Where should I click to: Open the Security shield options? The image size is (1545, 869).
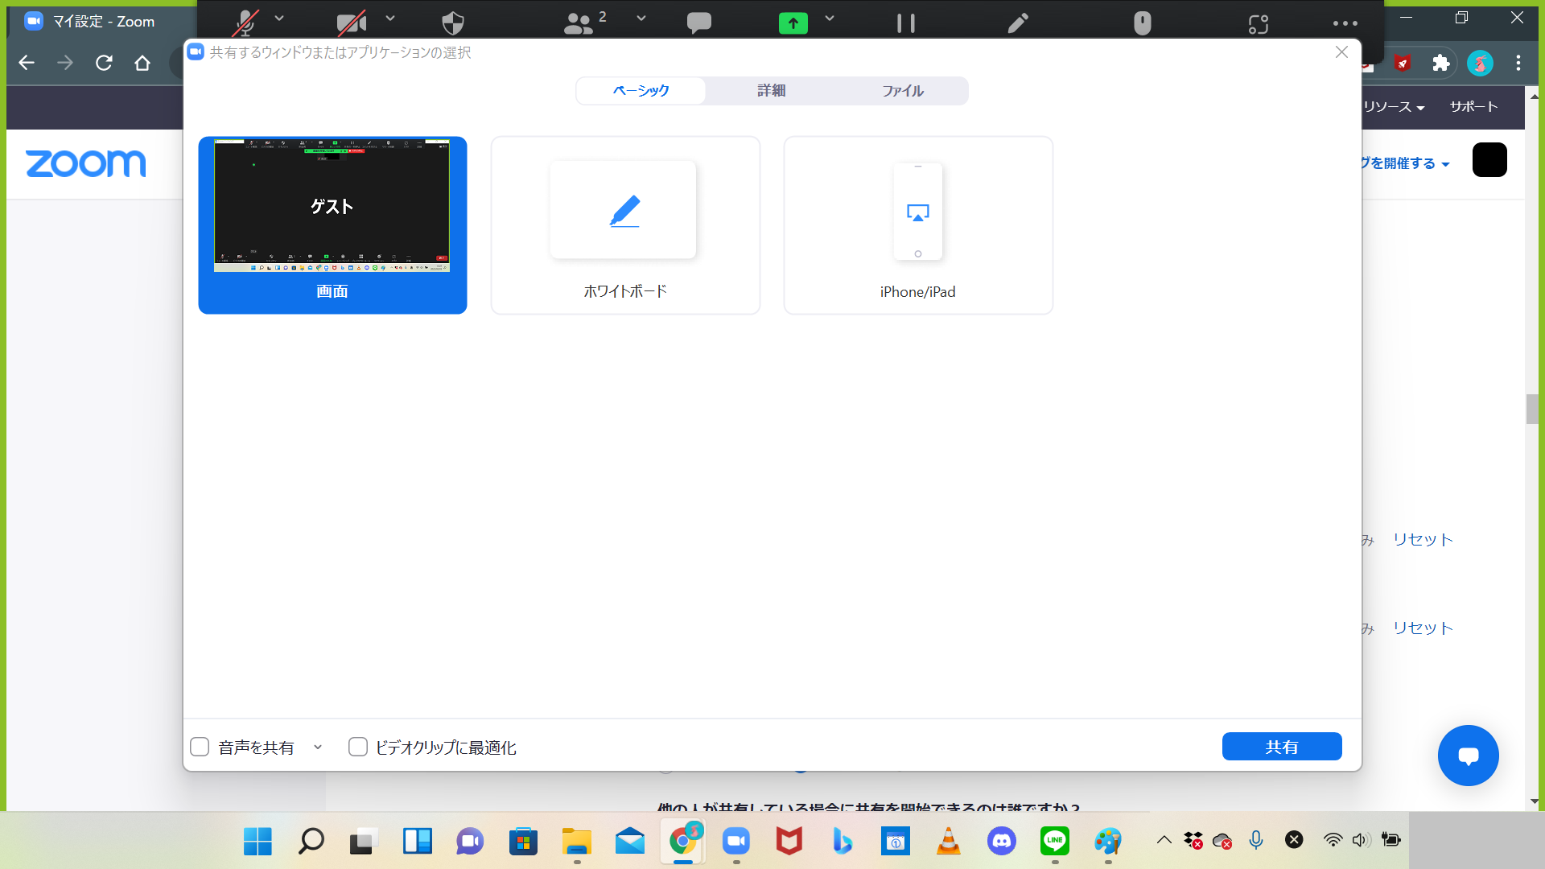click(x=453, y=23)
